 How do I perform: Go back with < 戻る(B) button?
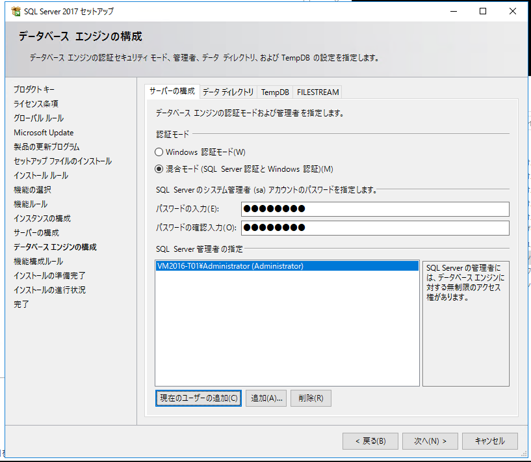[370, 441]
